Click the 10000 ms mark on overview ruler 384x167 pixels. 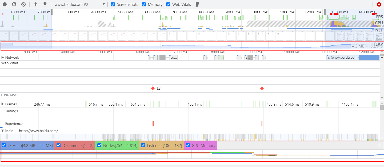259,12
